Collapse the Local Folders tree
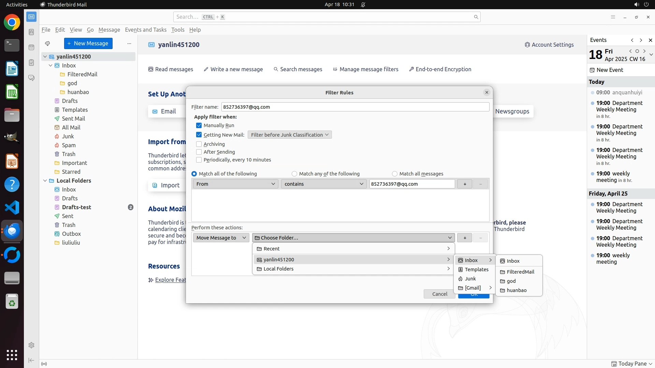The height and width of the screenshot is (368, 655). coord(45,181)
